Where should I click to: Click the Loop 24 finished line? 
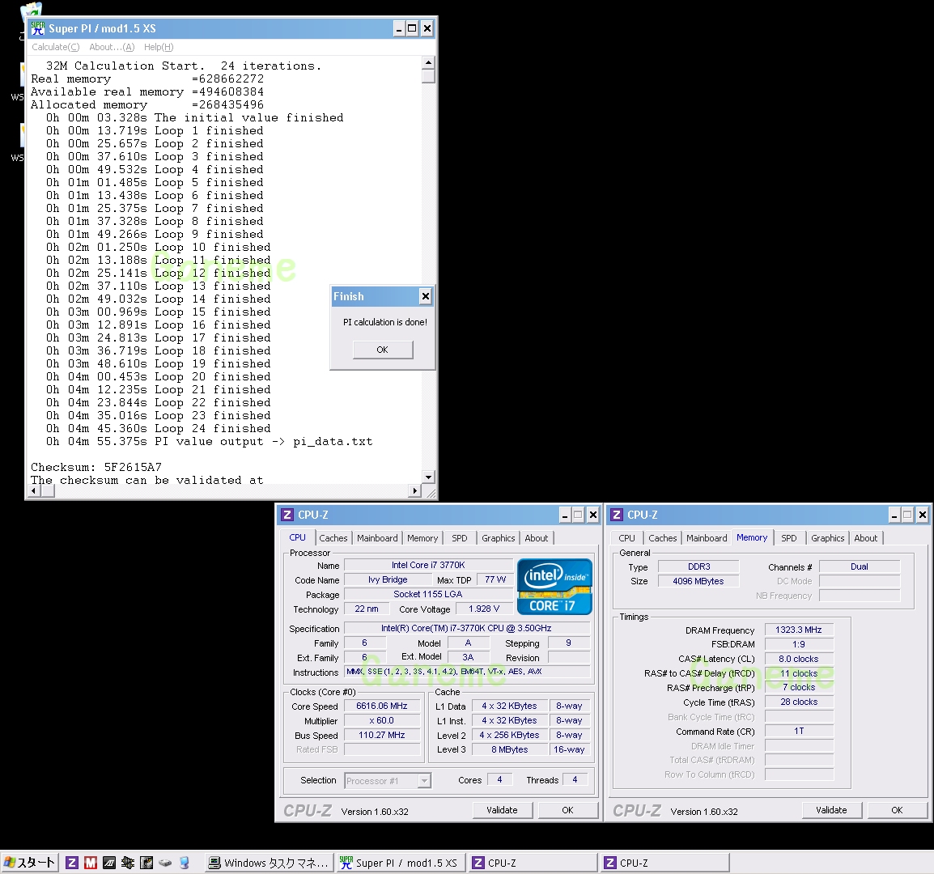[159, 428]
